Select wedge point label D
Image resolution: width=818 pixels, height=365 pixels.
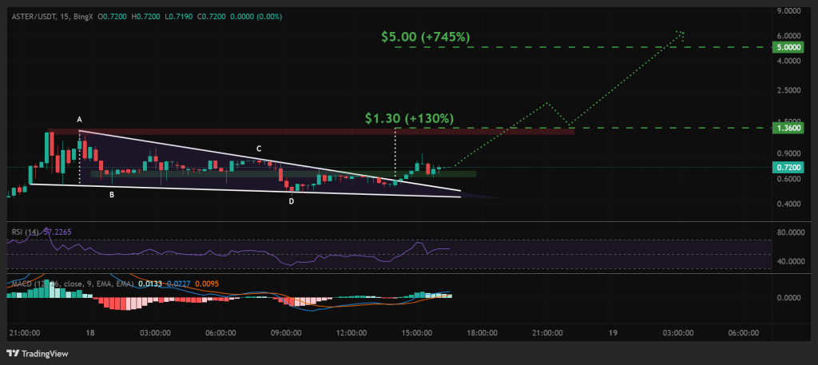pyautogui.click(x=291, y=201)
